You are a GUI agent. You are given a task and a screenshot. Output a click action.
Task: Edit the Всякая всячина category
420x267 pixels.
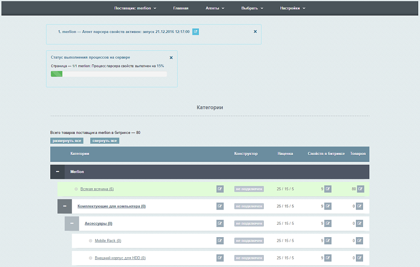coord(220,189)
